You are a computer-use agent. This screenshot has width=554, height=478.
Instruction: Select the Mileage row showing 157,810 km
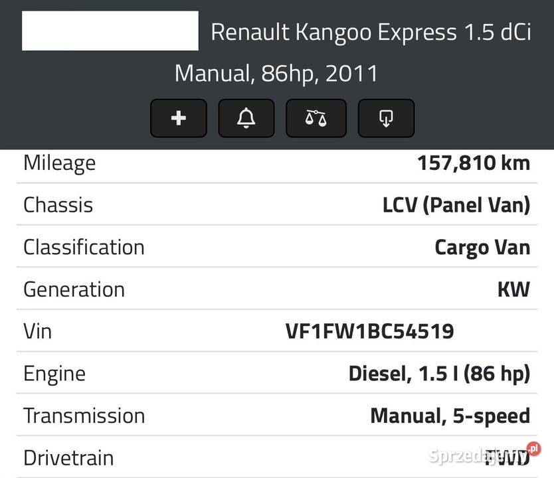click(277, 163)
